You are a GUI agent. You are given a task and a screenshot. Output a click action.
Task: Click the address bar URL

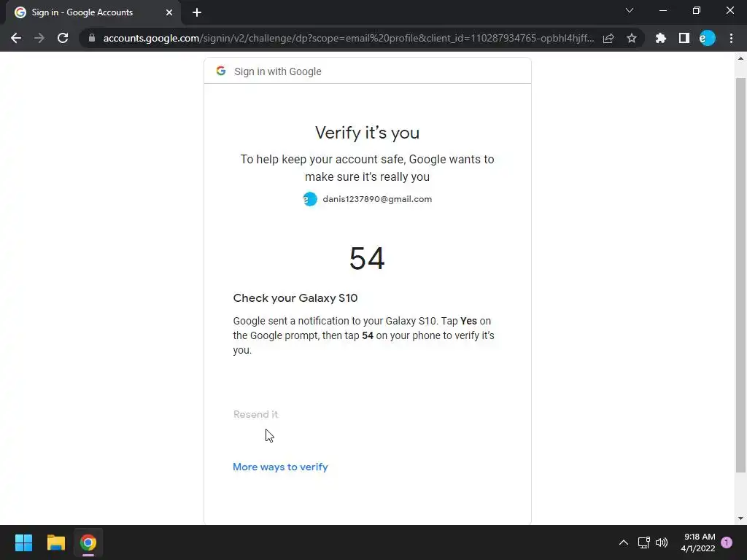[348, 38]
